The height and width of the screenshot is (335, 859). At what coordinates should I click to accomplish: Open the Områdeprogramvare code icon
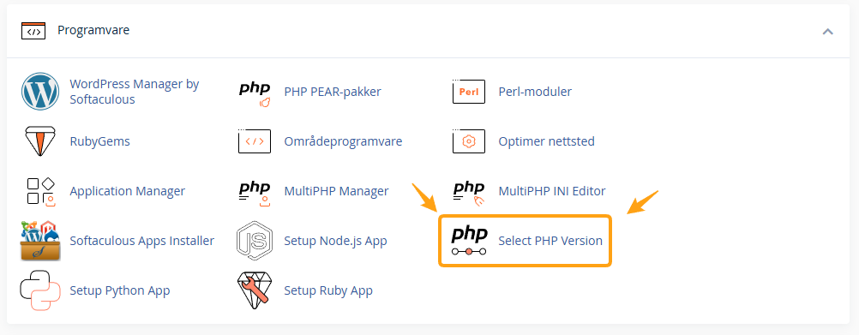tap(255, 141)
